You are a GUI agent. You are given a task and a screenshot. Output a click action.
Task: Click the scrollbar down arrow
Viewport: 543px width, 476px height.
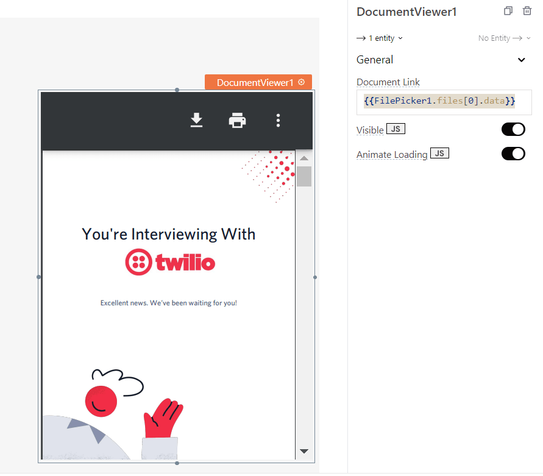(304, 451)
